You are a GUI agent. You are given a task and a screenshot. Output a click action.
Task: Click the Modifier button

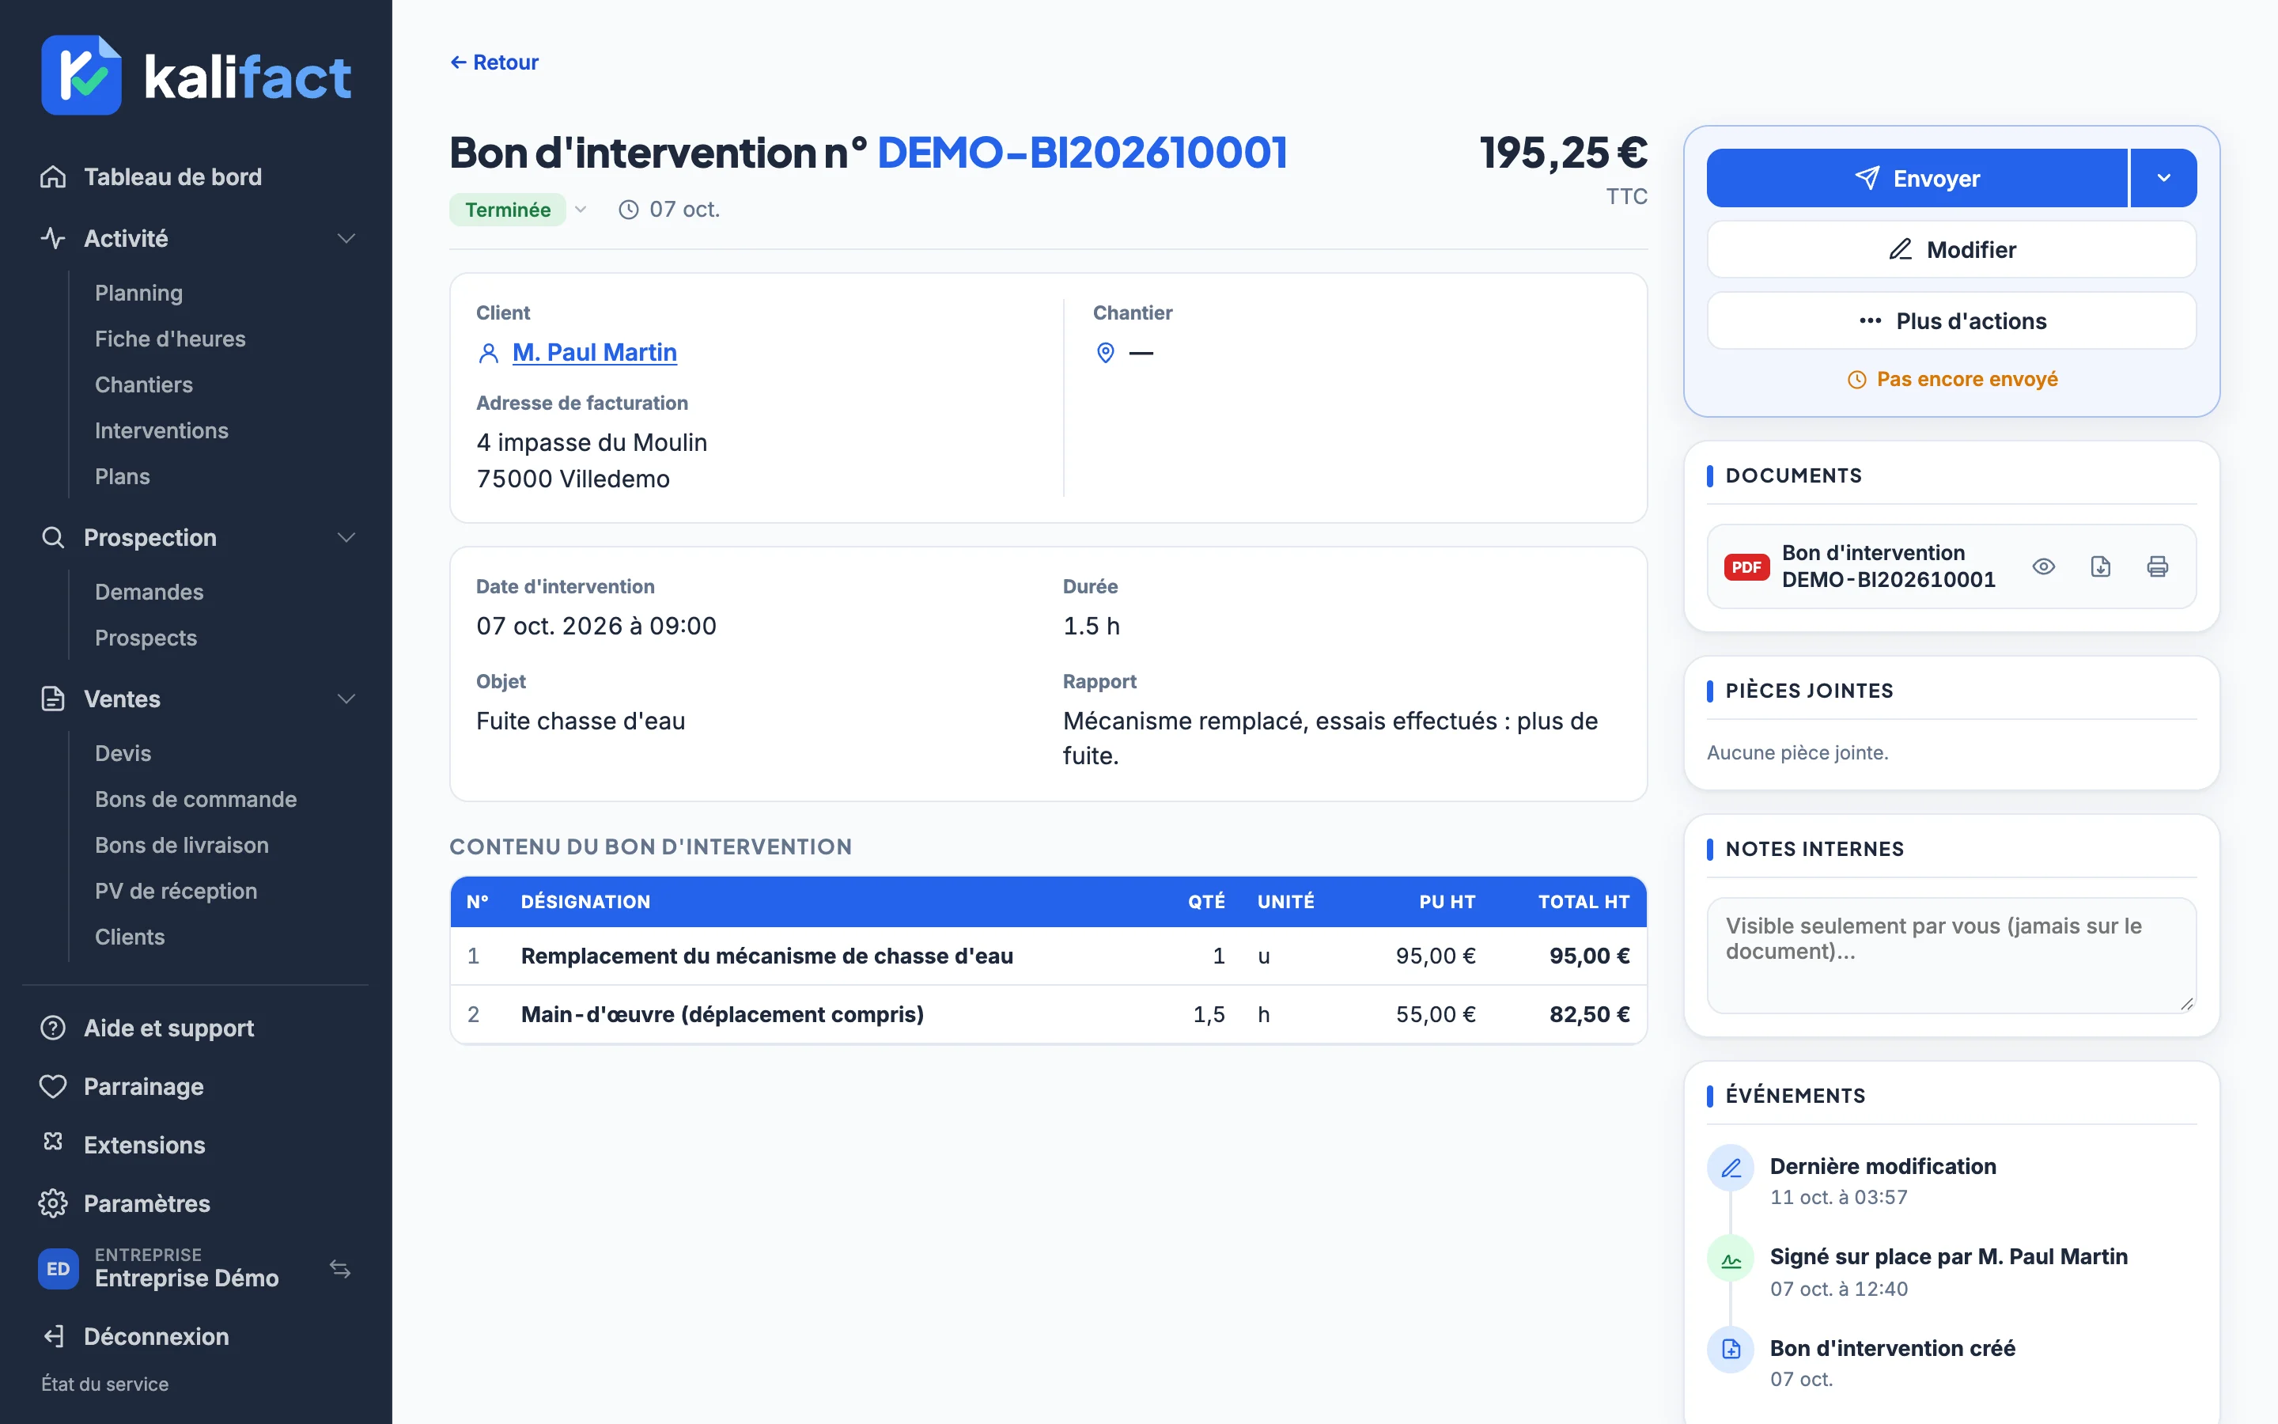1951,249
